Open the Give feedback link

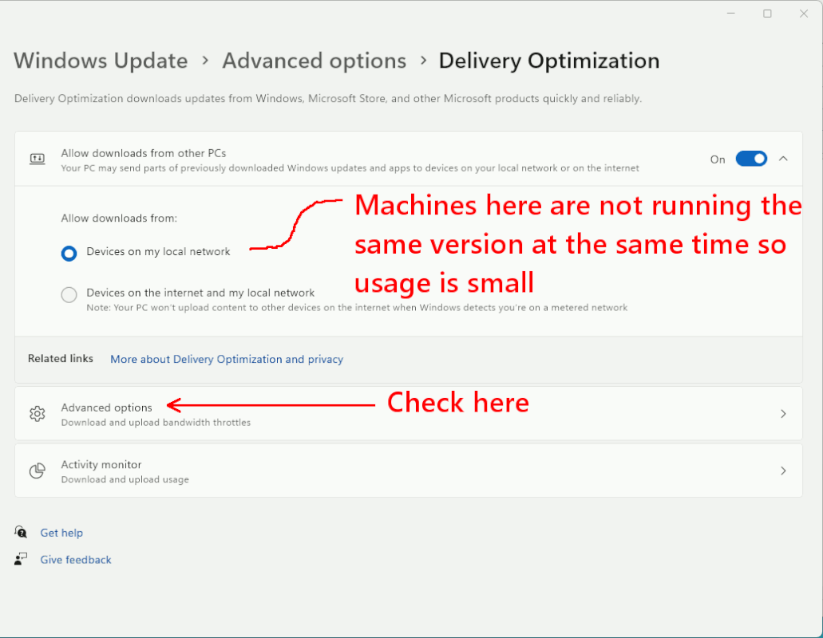(x=76, y=559)
